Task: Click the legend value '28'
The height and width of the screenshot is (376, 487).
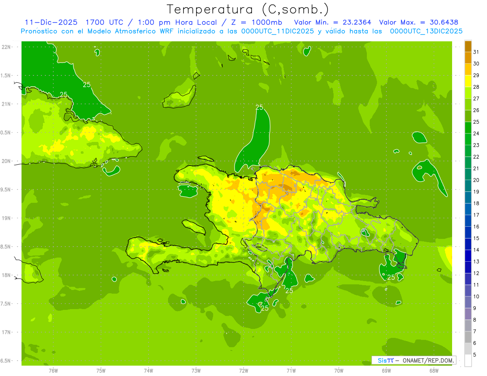Action: pos(476,87)
